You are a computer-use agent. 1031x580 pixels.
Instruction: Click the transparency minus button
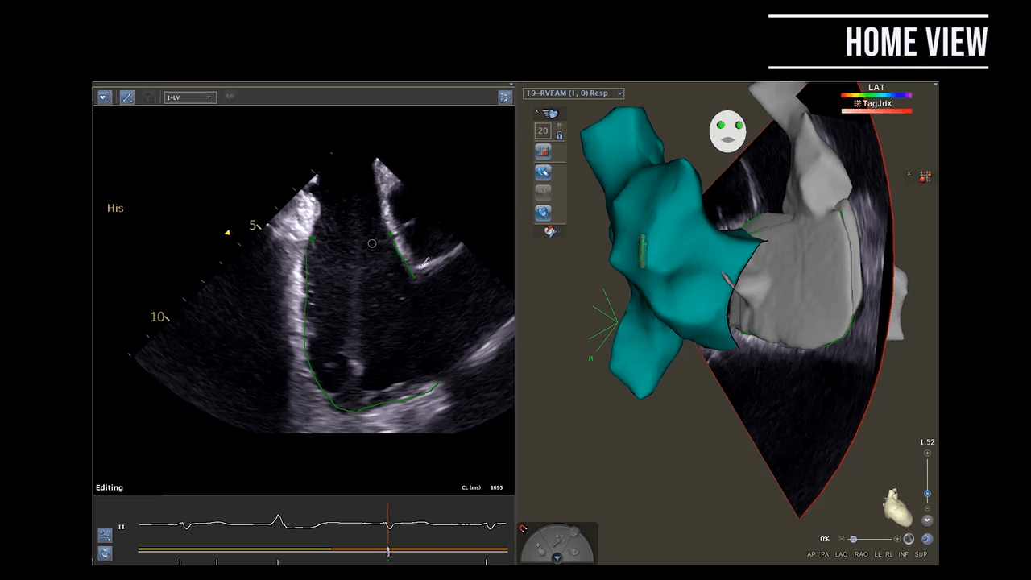pyautogui.click(x=842, y=539)
